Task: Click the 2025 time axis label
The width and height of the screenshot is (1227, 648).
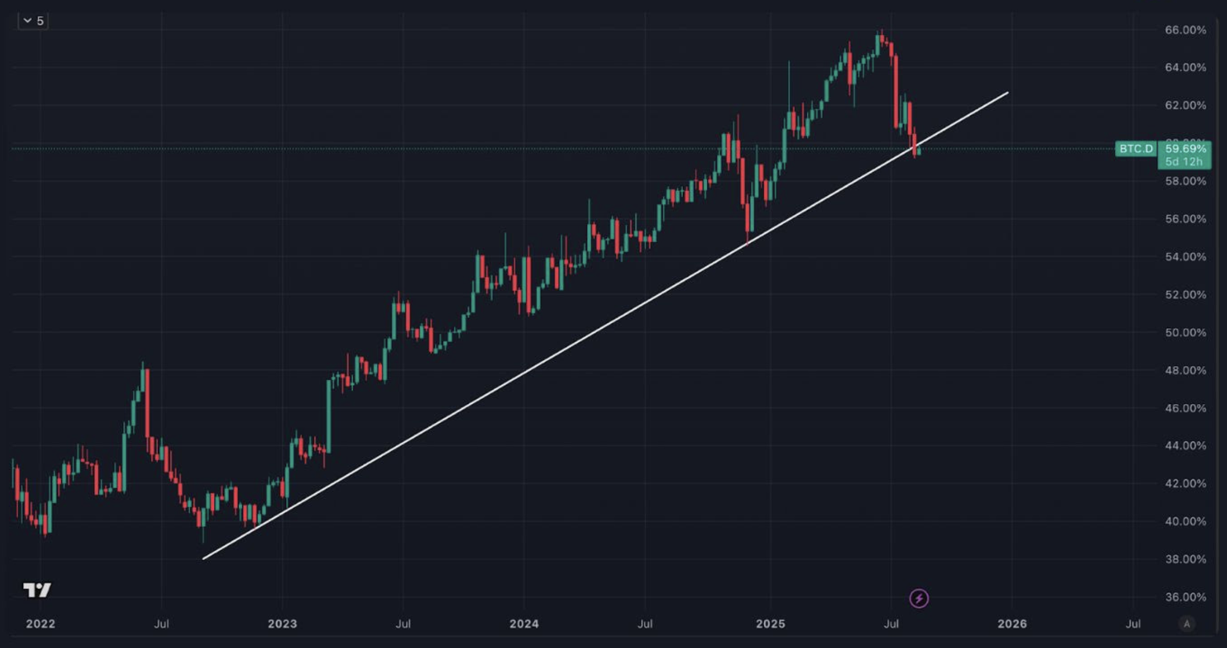Action: pyautogui.click(x=770, y=624)
